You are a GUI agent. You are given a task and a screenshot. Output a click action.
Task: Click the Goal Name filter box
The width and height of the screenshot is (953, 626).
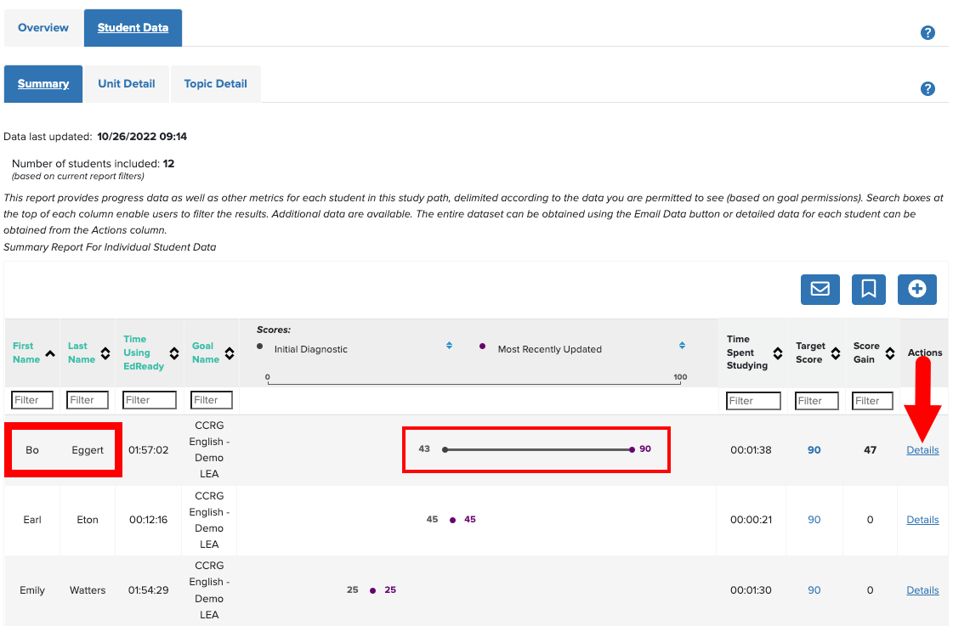pyautogui.click(x=212, y=400)
